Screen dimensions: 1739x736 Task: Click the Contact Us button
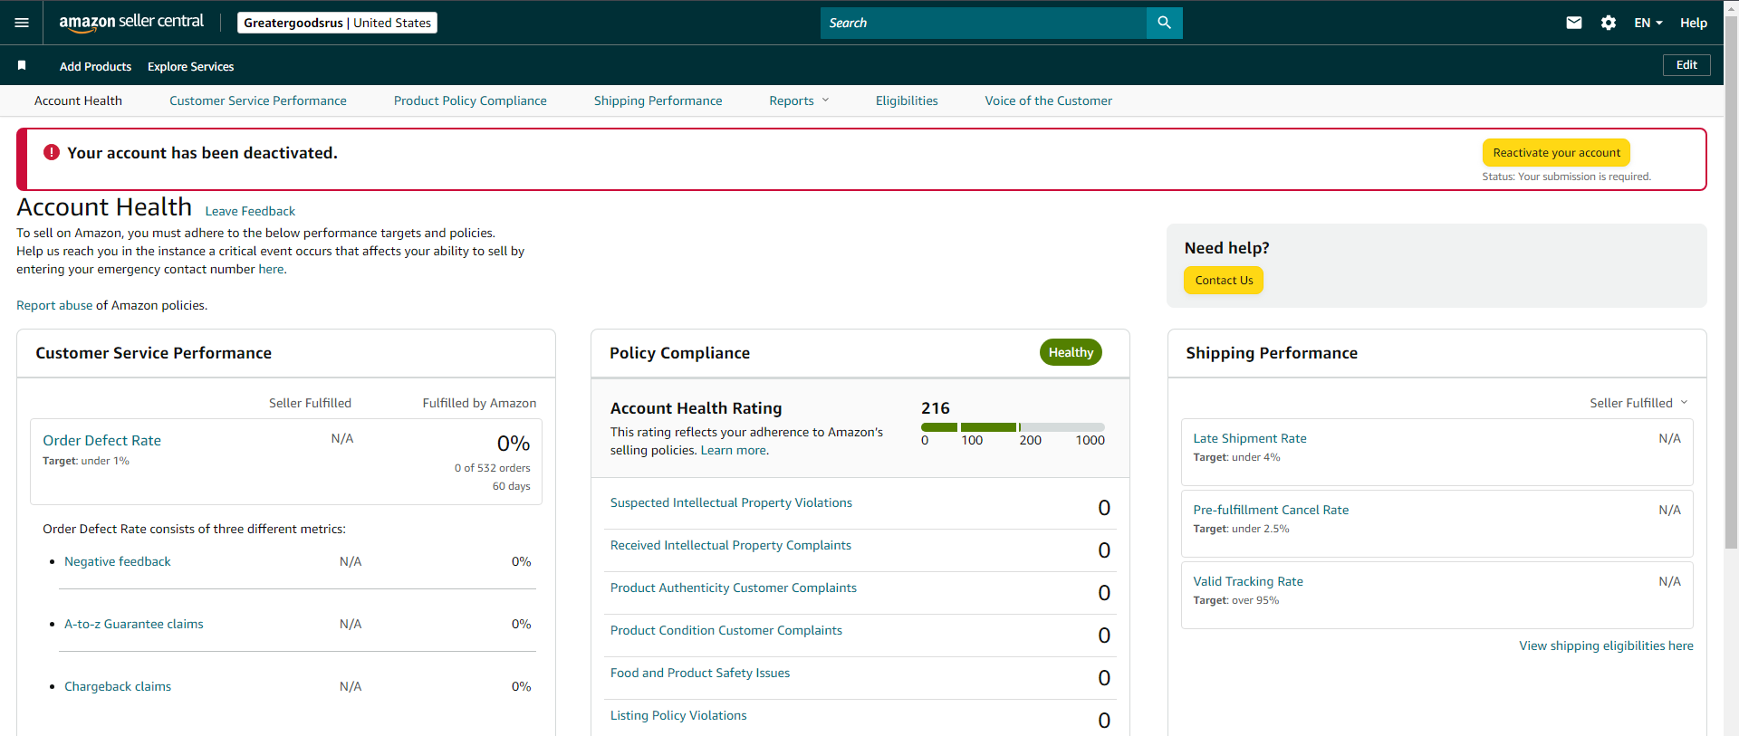coord(1224,280)
